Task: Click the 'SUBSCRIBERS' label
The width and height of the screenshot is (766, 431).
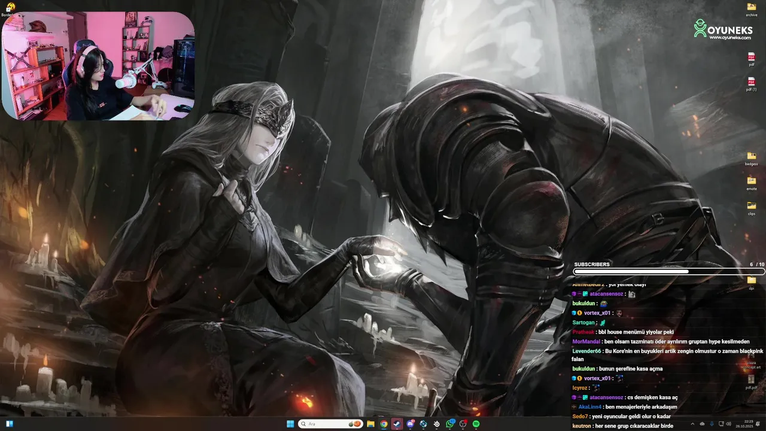Action: (x=592, y=264)
